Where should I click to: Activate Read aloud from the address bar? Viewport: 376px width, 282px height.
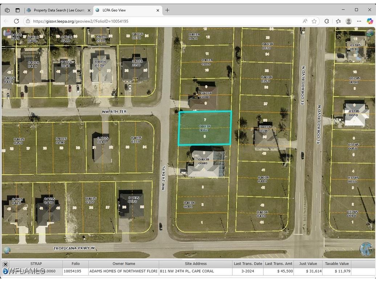click(x=305, y=21)
